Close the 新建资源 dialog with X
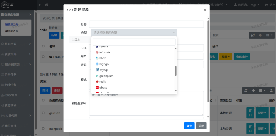 (x=205, y=10)
